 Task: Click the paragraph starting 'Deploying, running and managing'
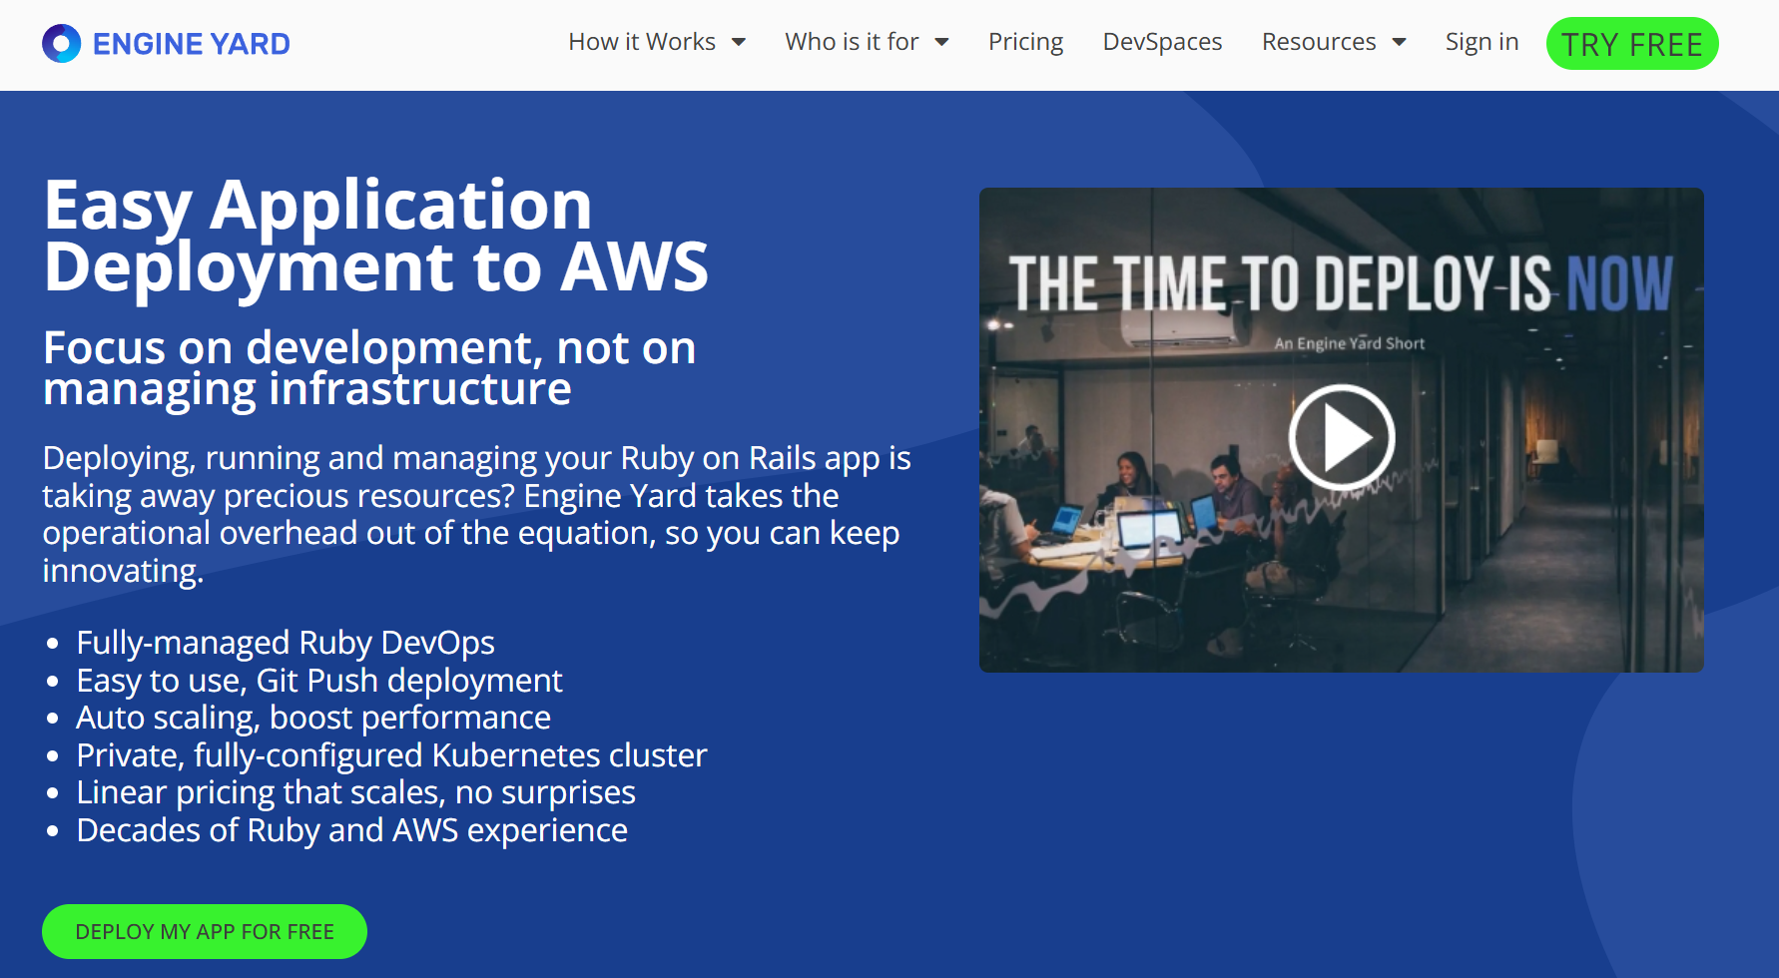(476, 514)
